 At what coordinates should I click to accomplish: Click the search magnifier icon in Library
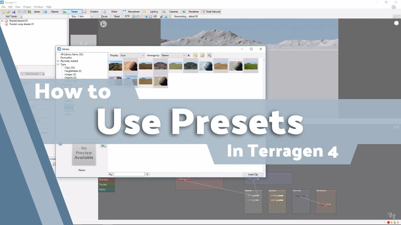[x=111, y=174]
